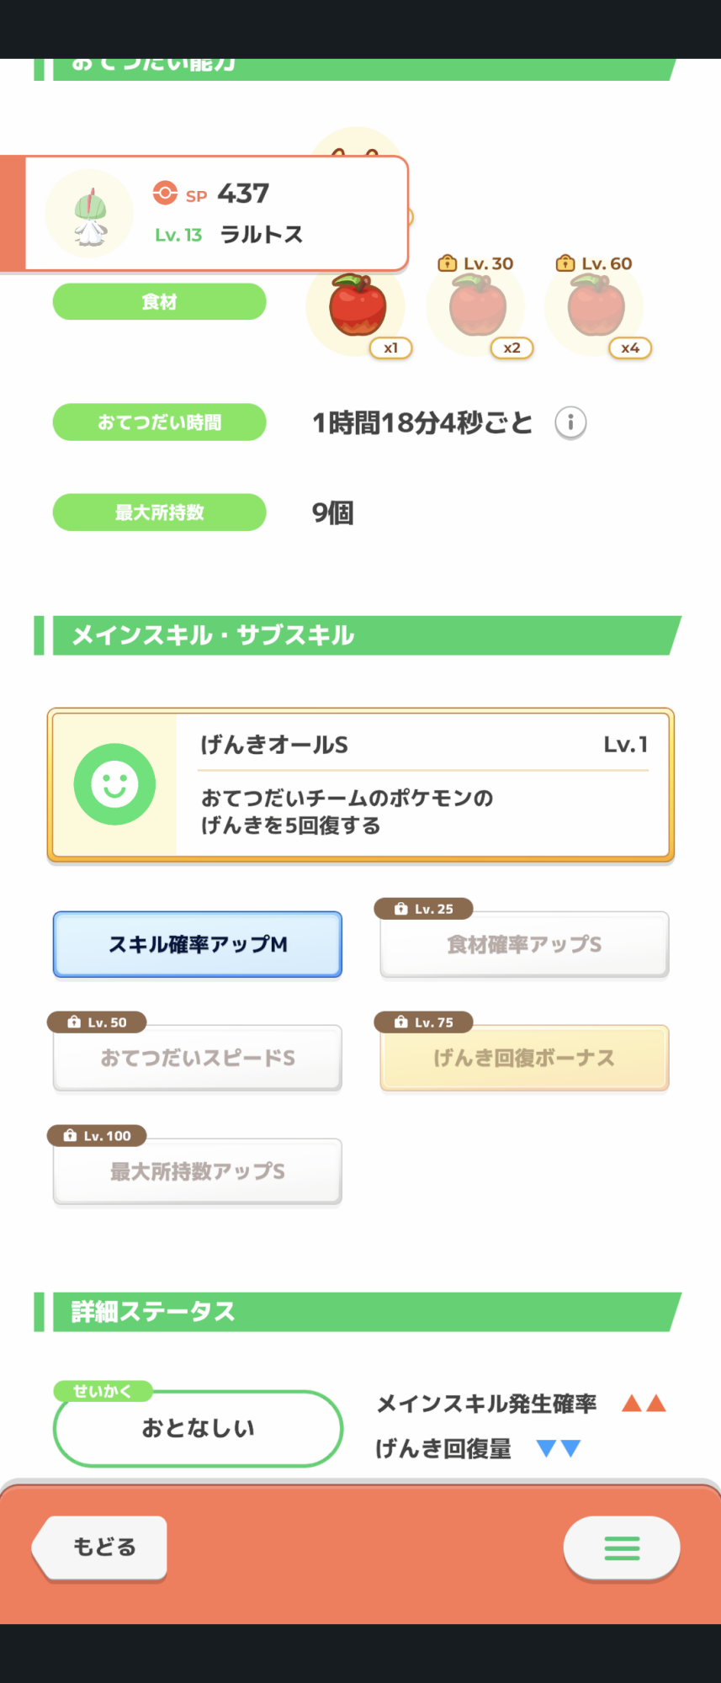The width and height of the screenshot is (721, 1683).
Task: Tap the locked Lv. 60 apple ingredient
Action: [596, 308]
